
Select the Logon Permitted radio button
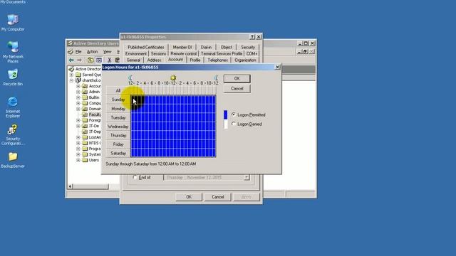click(234, 114)
